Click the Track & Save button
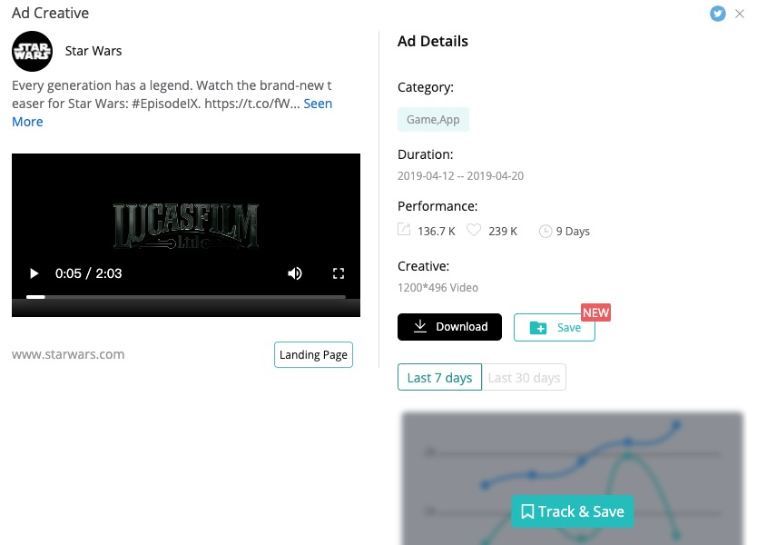Image resolution: width=757 pixels, height=545 pixels. coord(572,511)
